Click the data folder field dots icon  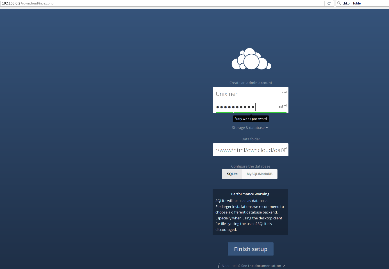[284, 148]
